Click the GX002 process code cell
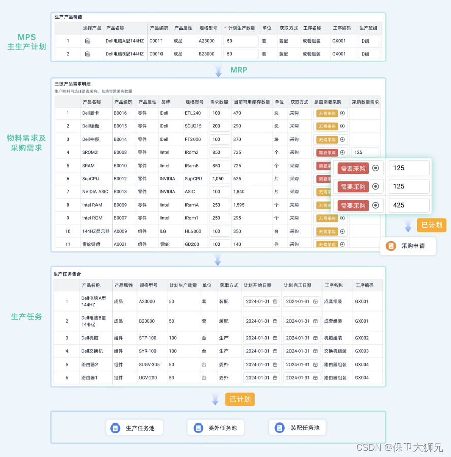The width and height of the screenshot is (451, 457). pyautogui.click(x=362, y=338)
